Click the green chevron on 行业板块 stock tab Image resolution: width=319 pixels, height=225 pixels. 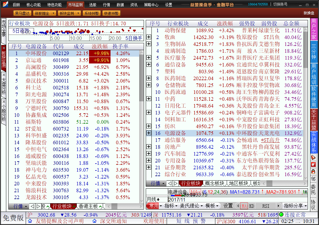[x=74, y=207]
